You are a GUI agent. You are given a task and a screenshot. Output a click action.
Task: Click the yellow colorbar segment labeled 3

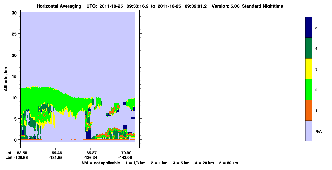(309, 69)
